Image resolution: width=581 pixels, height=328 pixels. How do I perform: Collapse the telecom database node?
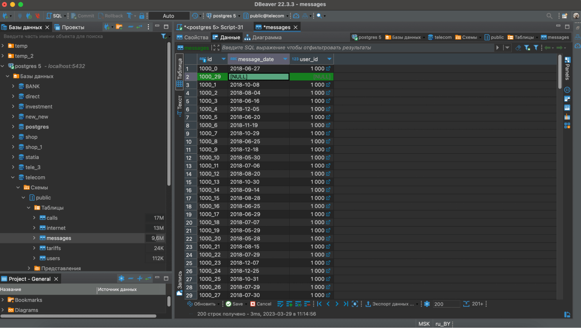(13, 177)
